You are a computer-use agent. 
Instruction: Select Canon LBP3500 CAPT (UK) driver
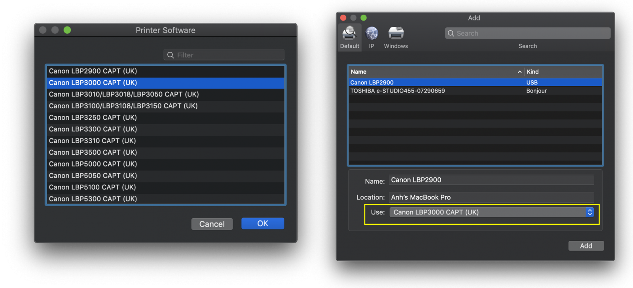point(166,152)
